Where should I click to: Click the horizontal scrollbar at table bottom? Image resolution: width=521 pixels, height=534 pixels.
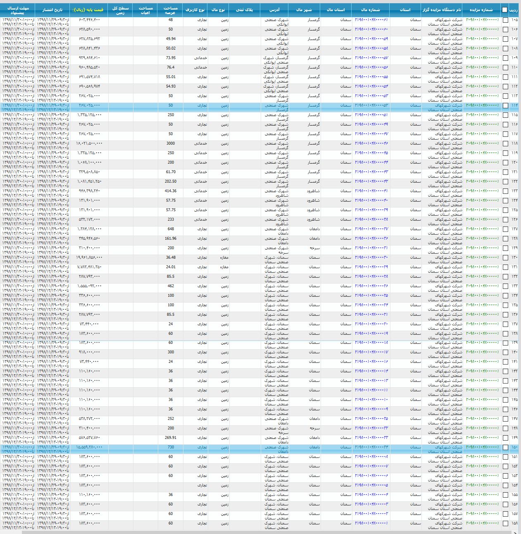[x=260, y=532]
